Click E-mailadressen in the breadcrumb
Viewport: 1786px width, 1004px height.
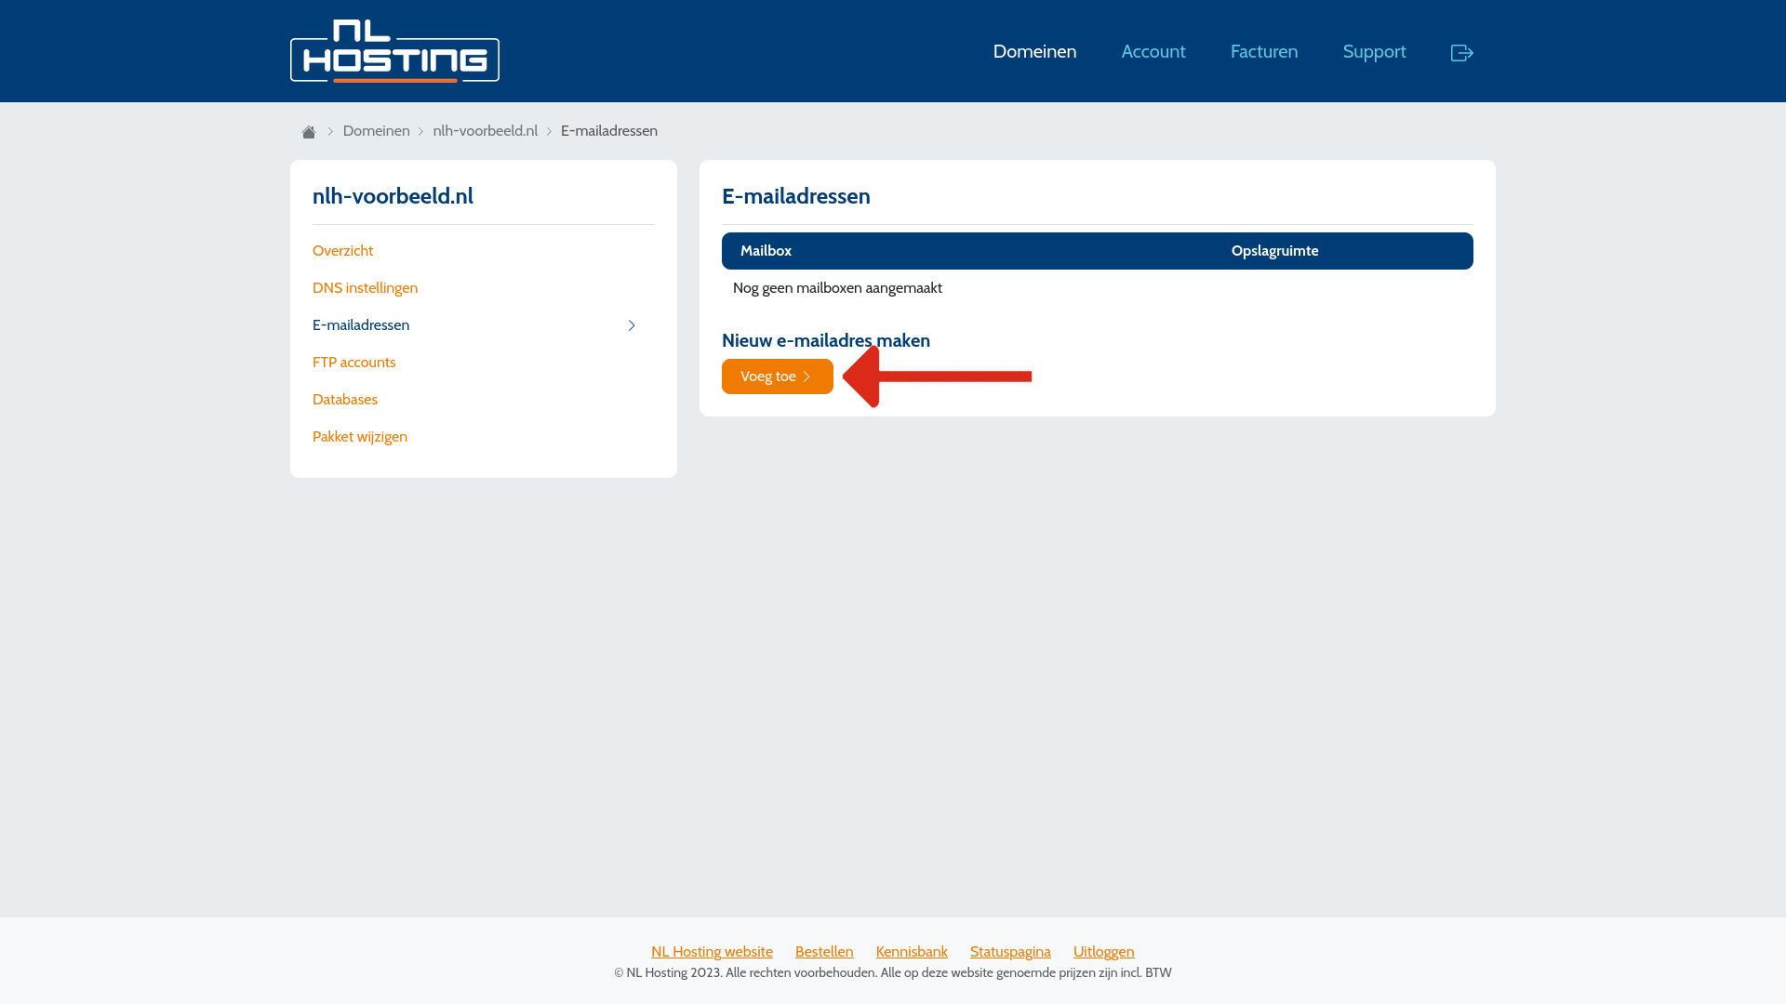click(609, 131)
